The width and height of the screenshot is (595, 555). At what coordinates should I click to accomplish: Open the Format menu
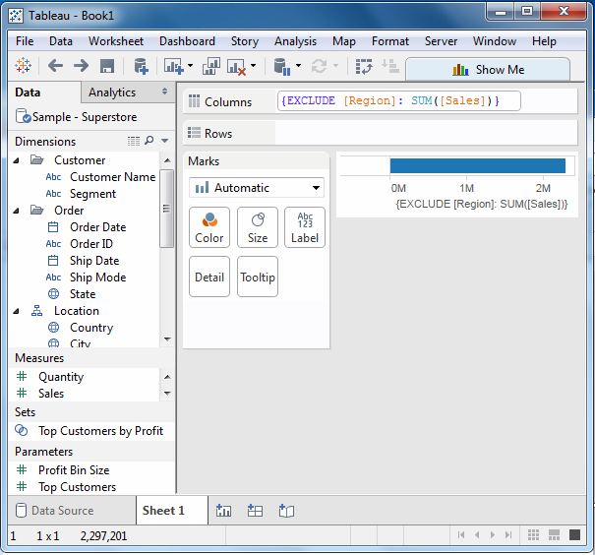click(x=390, y=41)
